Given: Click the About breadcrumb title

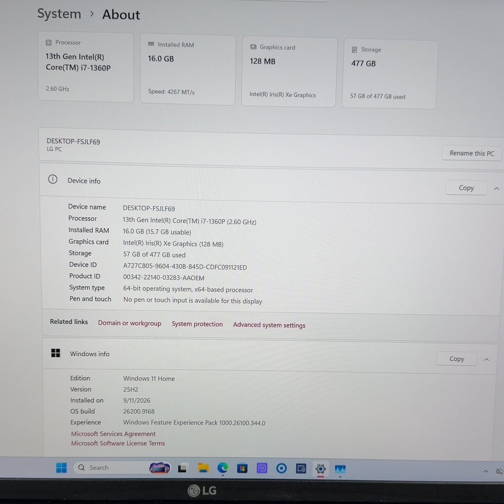Looking at the screenshot, I should click(x=121, y=15).
